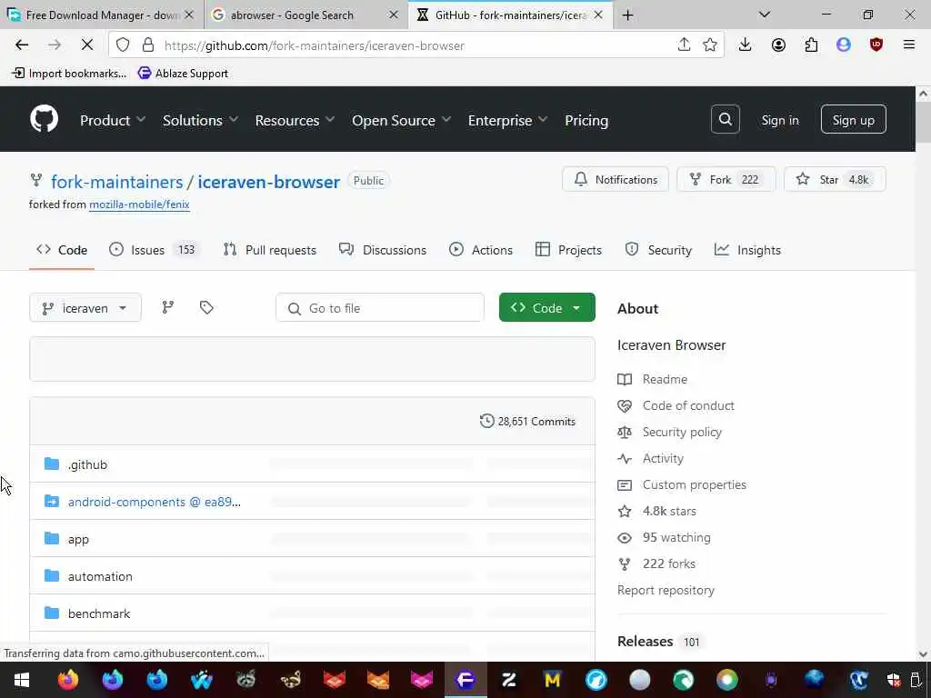View the 28,651 Commits history
Image resolution: width=931 pixels, height=698 pixels.
(527, 421)
